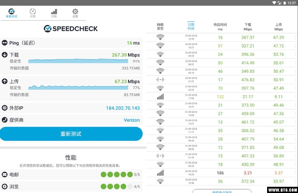
Task: Expand details chevron for 21.17 Mbps row
Action: coord(295,97)
